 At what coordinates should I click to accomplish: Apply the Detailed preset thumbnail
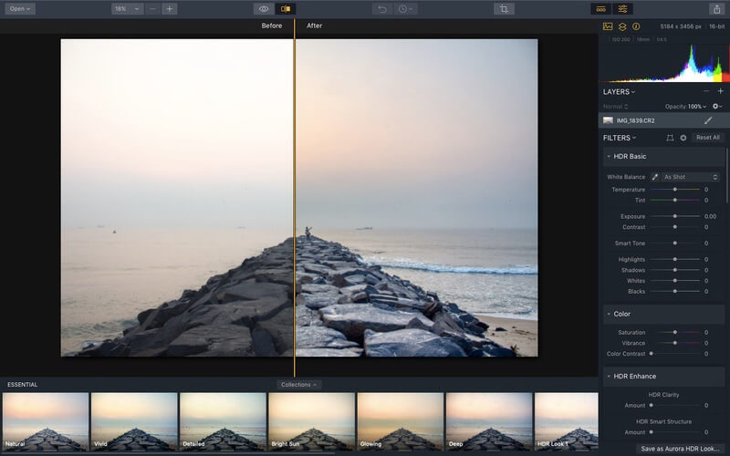click(223, 421)
